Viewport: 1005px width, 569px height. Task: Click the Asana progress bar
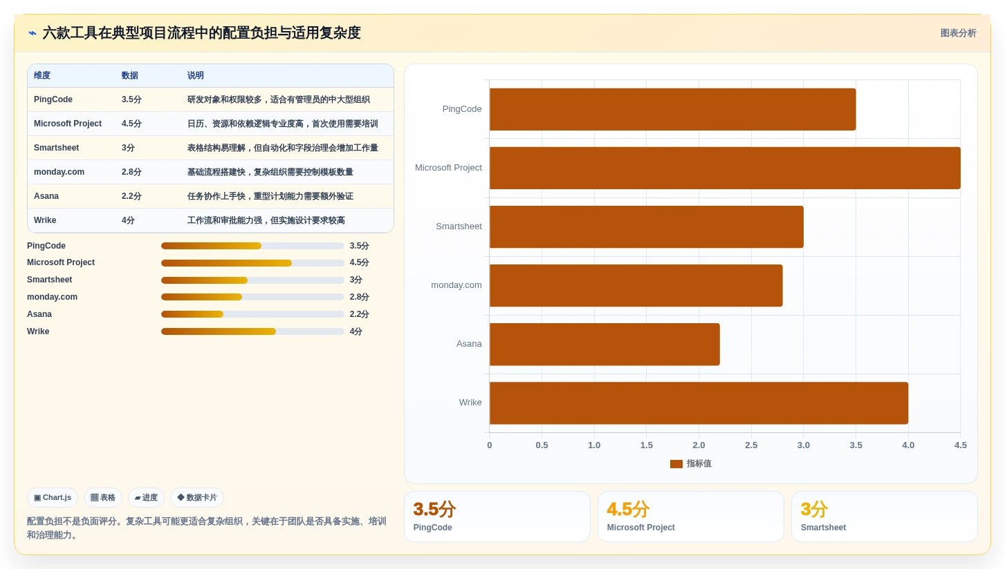[x=252, y=314]
